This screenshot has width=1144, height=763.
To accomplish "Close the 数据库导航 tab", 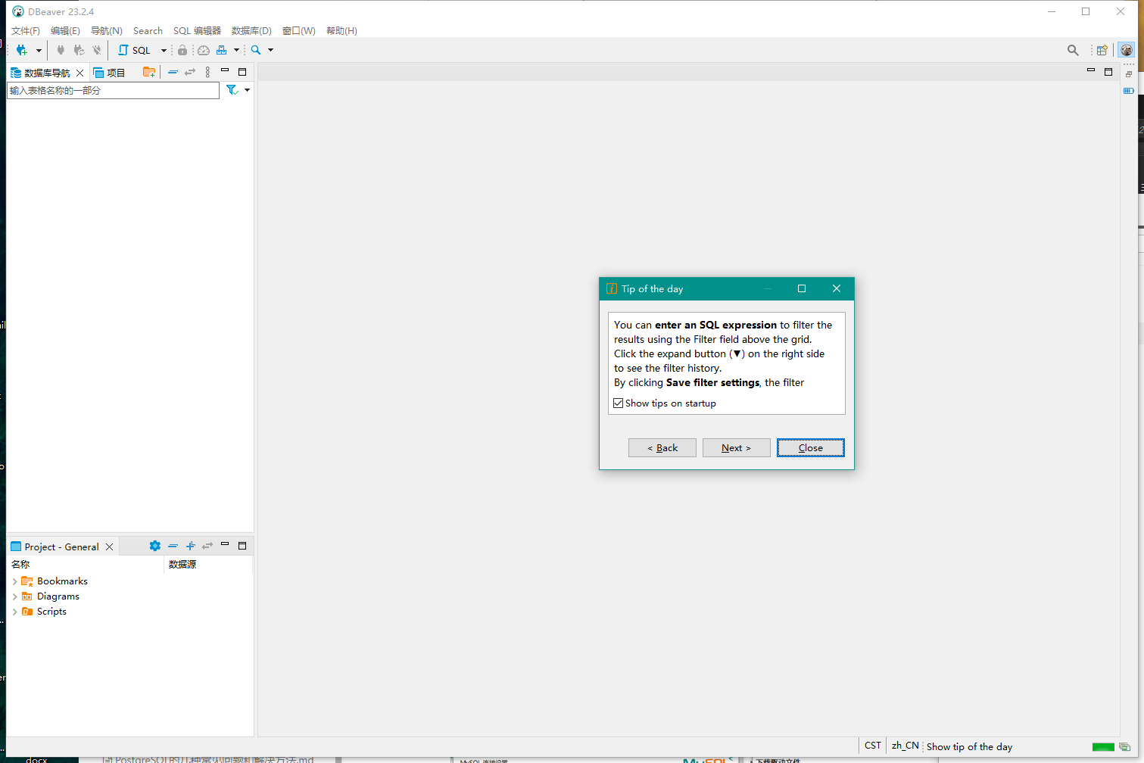I will coord(79,73).
